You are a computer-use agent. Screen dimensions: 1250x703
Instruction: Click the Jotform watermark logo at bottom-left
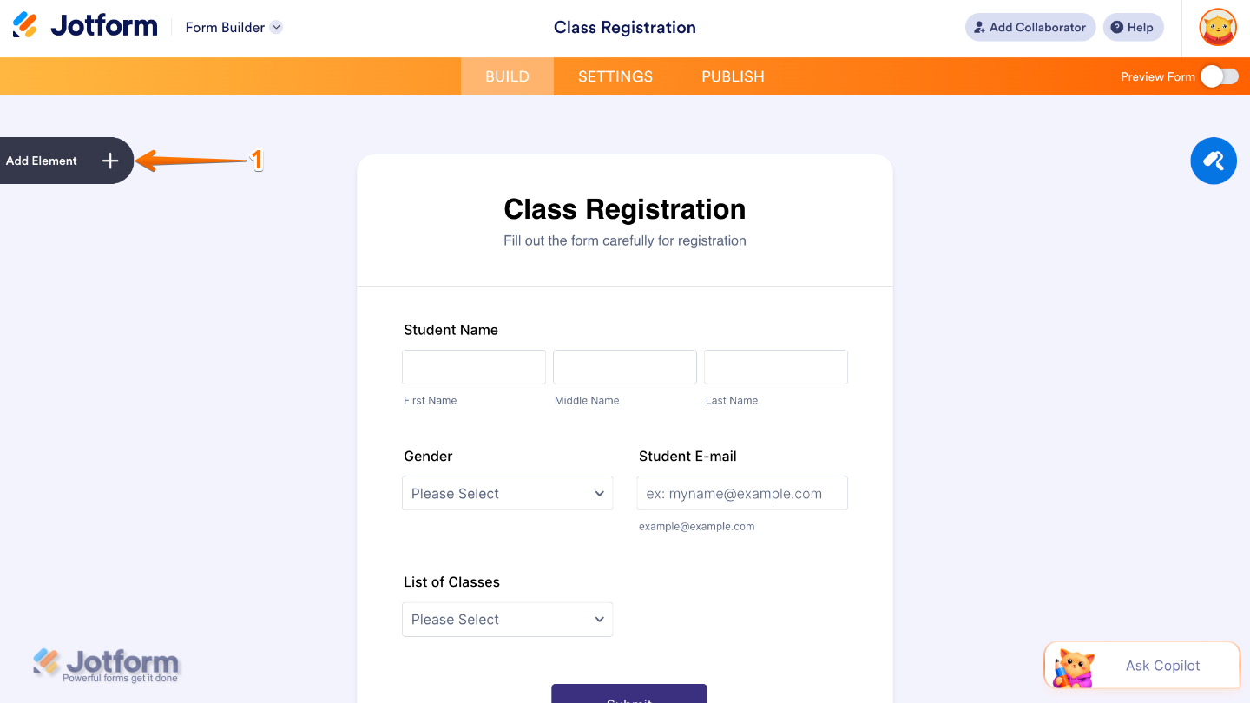(x=106, y=662)
